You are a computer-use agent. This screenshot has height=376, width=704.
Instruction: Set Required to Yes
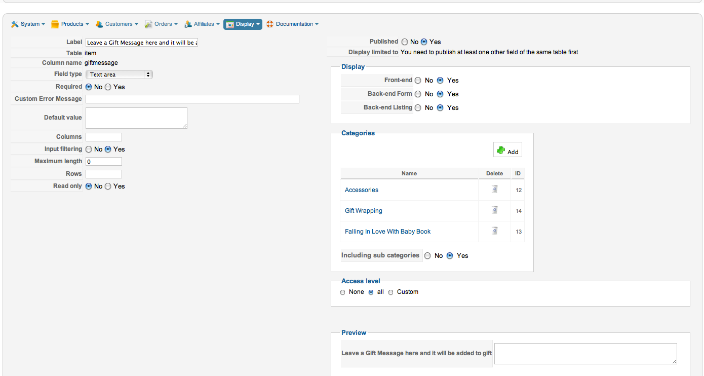pos(108,87)
